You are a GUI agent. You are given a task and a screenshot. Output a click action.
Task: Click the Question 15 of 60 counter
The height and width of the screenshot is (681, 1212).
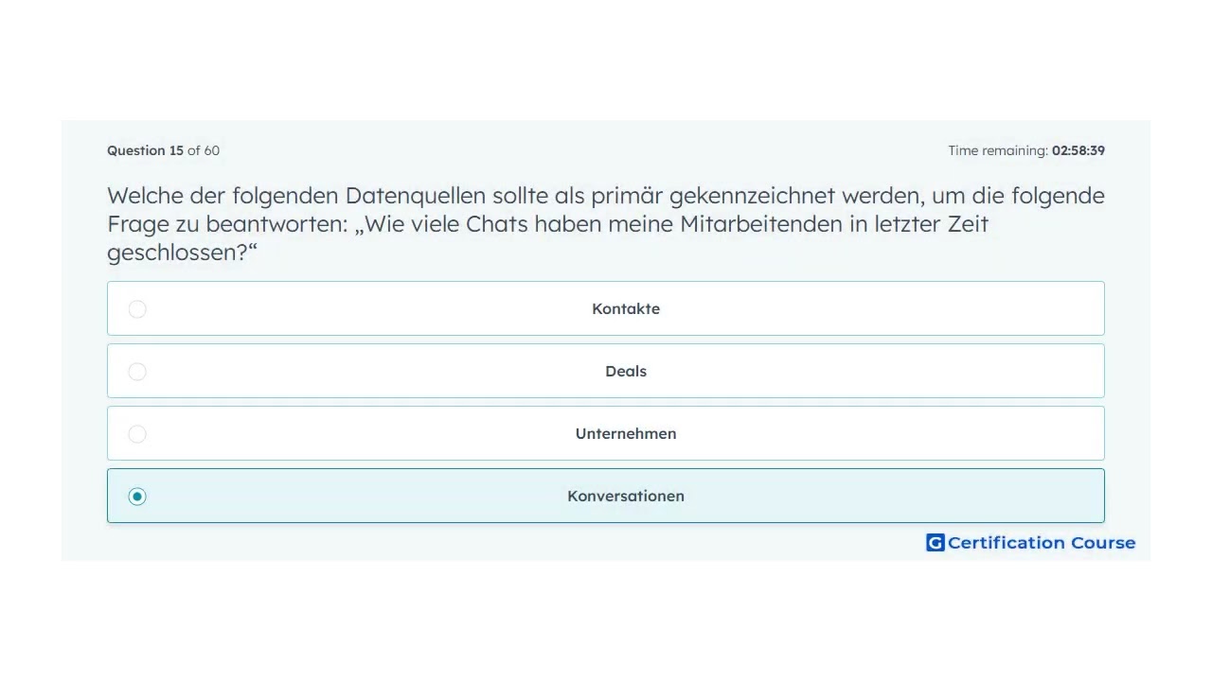[163, 150]
